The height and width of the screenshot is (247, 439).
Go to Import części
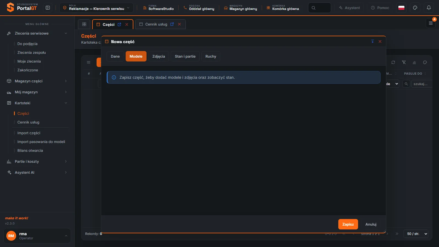coord(29,133)
